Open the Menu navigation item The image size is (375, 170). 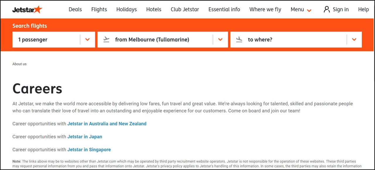point(297,9)
